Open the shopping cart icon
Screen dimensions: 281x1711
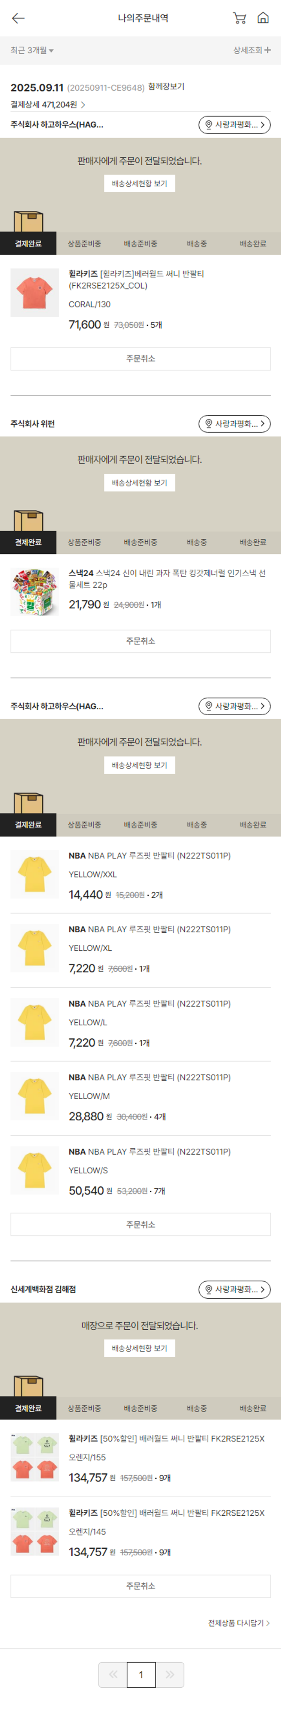pyautogui.click(x=240, y=18)
